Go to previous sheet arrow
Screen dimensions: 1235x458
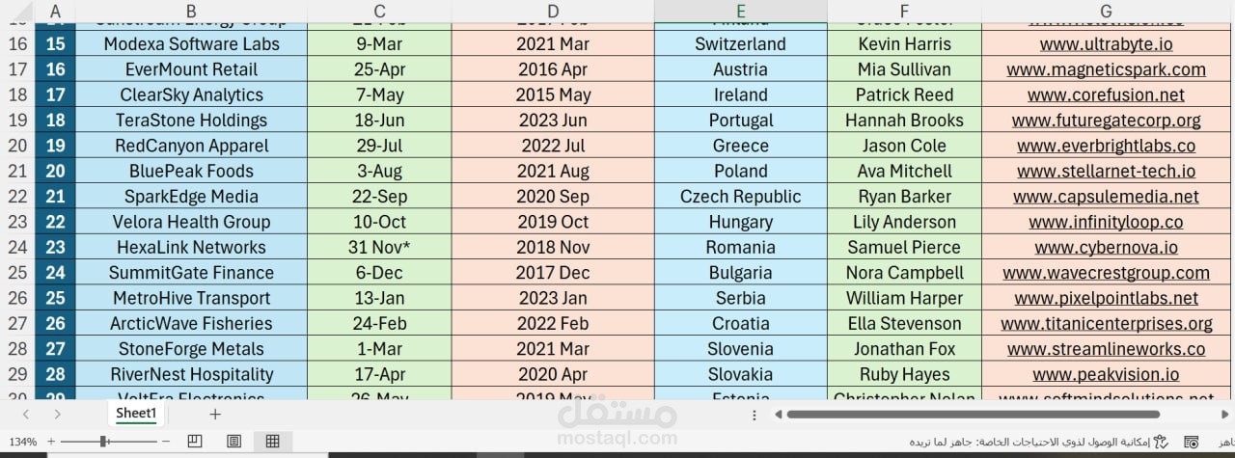(x=26, y=414)
